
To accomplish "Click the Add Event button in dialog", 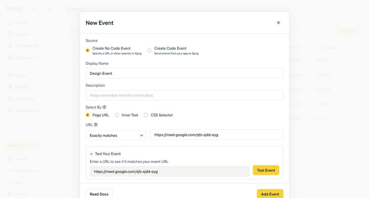I will point(270,194).
